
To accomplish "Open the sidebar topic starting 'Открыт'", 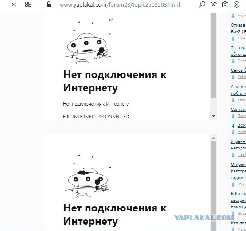I will click(238, 164).
